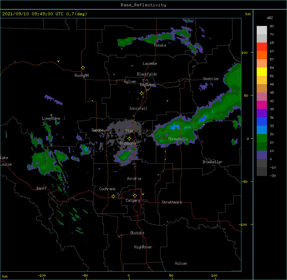Select the Blackfalds city label
This screenshot has height=280, width=287.
tap(147, 74)
